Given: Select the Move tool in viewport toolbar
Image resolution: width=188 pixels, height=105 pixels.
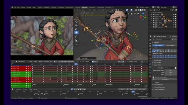Looking at the screenshot, I should click(76, 22).
